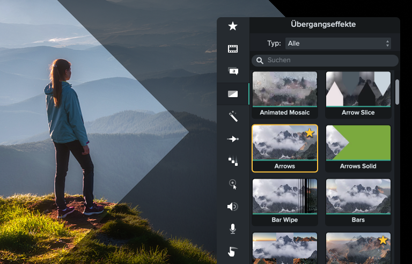Click the Suchen search field

[x=325, y=60]
